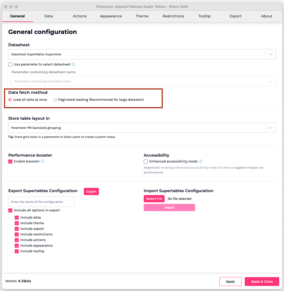Image resolution: width=284 pixels, height=291 pixels.
Task: Click the pink Export button
Action: coord(91,192)
